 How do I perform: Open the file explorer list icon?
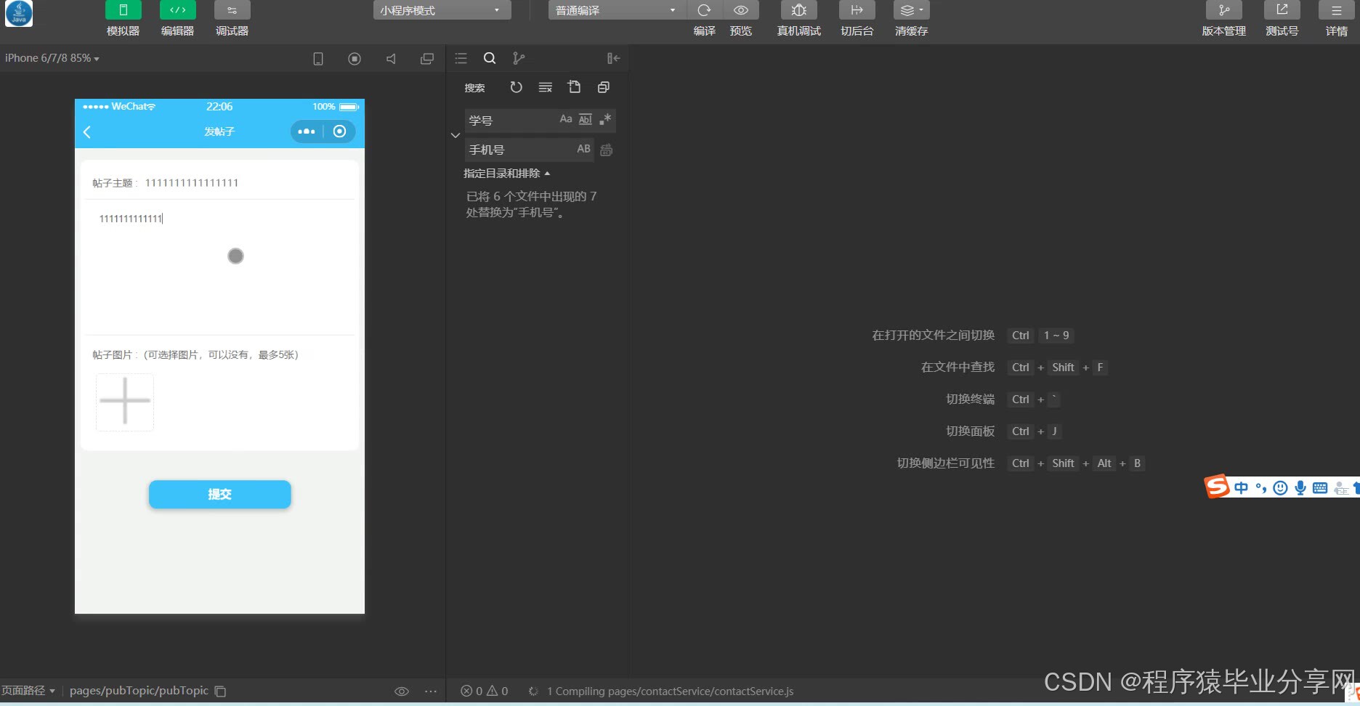[461, 58]
